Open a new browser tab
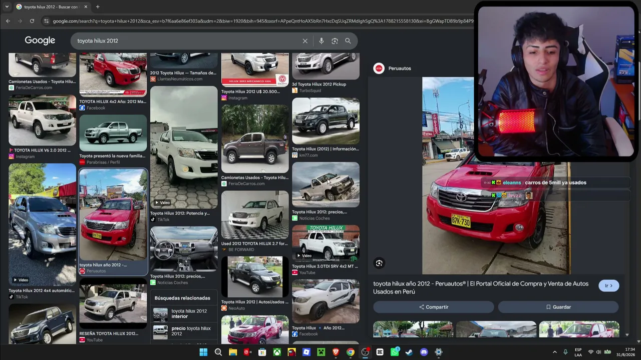641x360 pixels. pyautogui.click(x=98, y=7)
